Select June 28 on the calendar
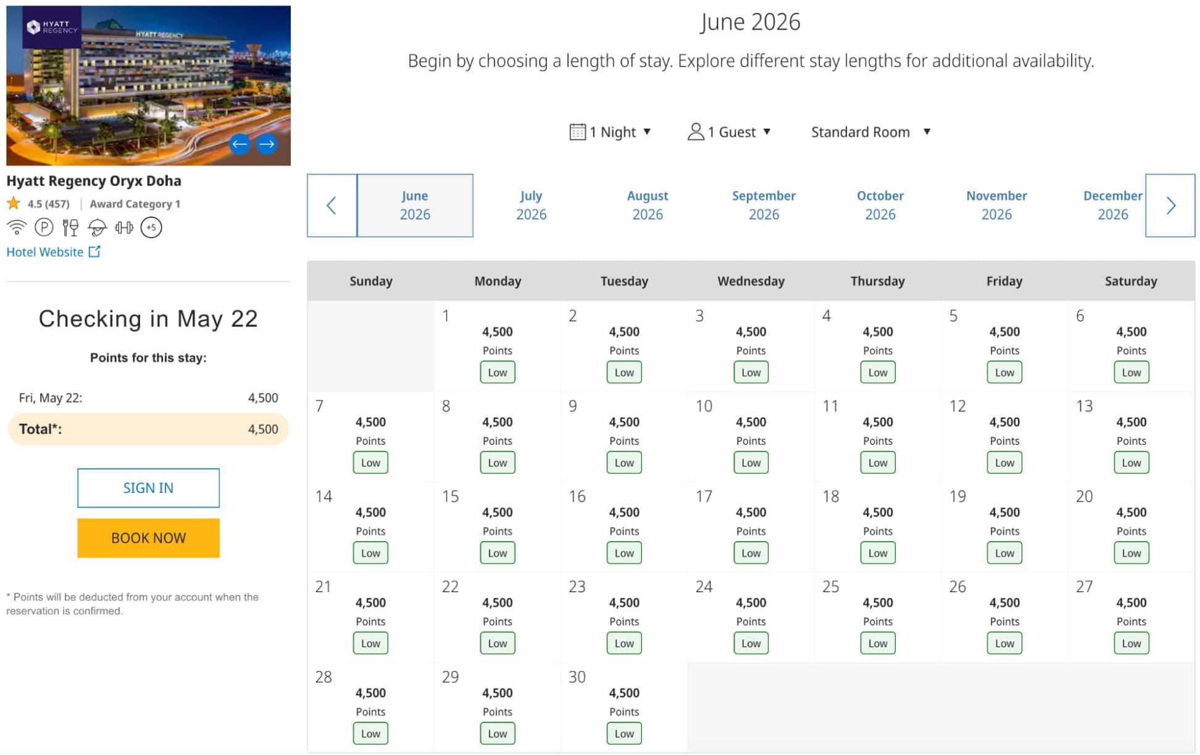The height and width of the screenshot is (755, 1200). click(x=370, y=707)
